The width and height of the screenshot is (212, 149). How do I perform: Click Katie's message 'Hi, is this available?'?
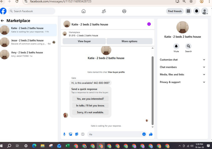tap(91, 83)
